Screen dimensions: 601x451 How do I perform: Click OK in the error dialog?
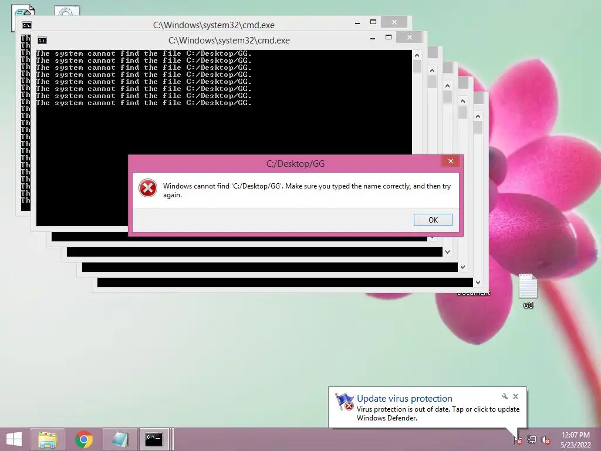point(433,220)
